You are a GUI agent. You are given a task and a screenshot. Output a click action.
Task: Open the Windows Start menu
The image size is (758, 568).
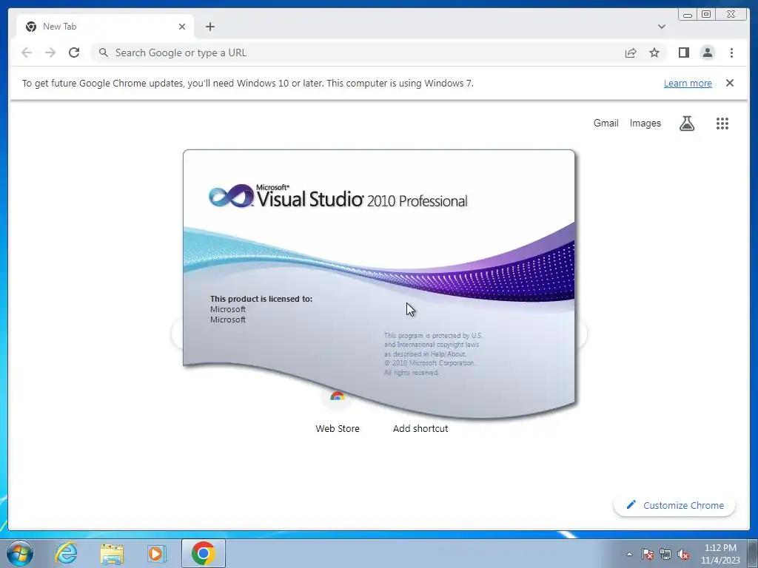point(20,553)
